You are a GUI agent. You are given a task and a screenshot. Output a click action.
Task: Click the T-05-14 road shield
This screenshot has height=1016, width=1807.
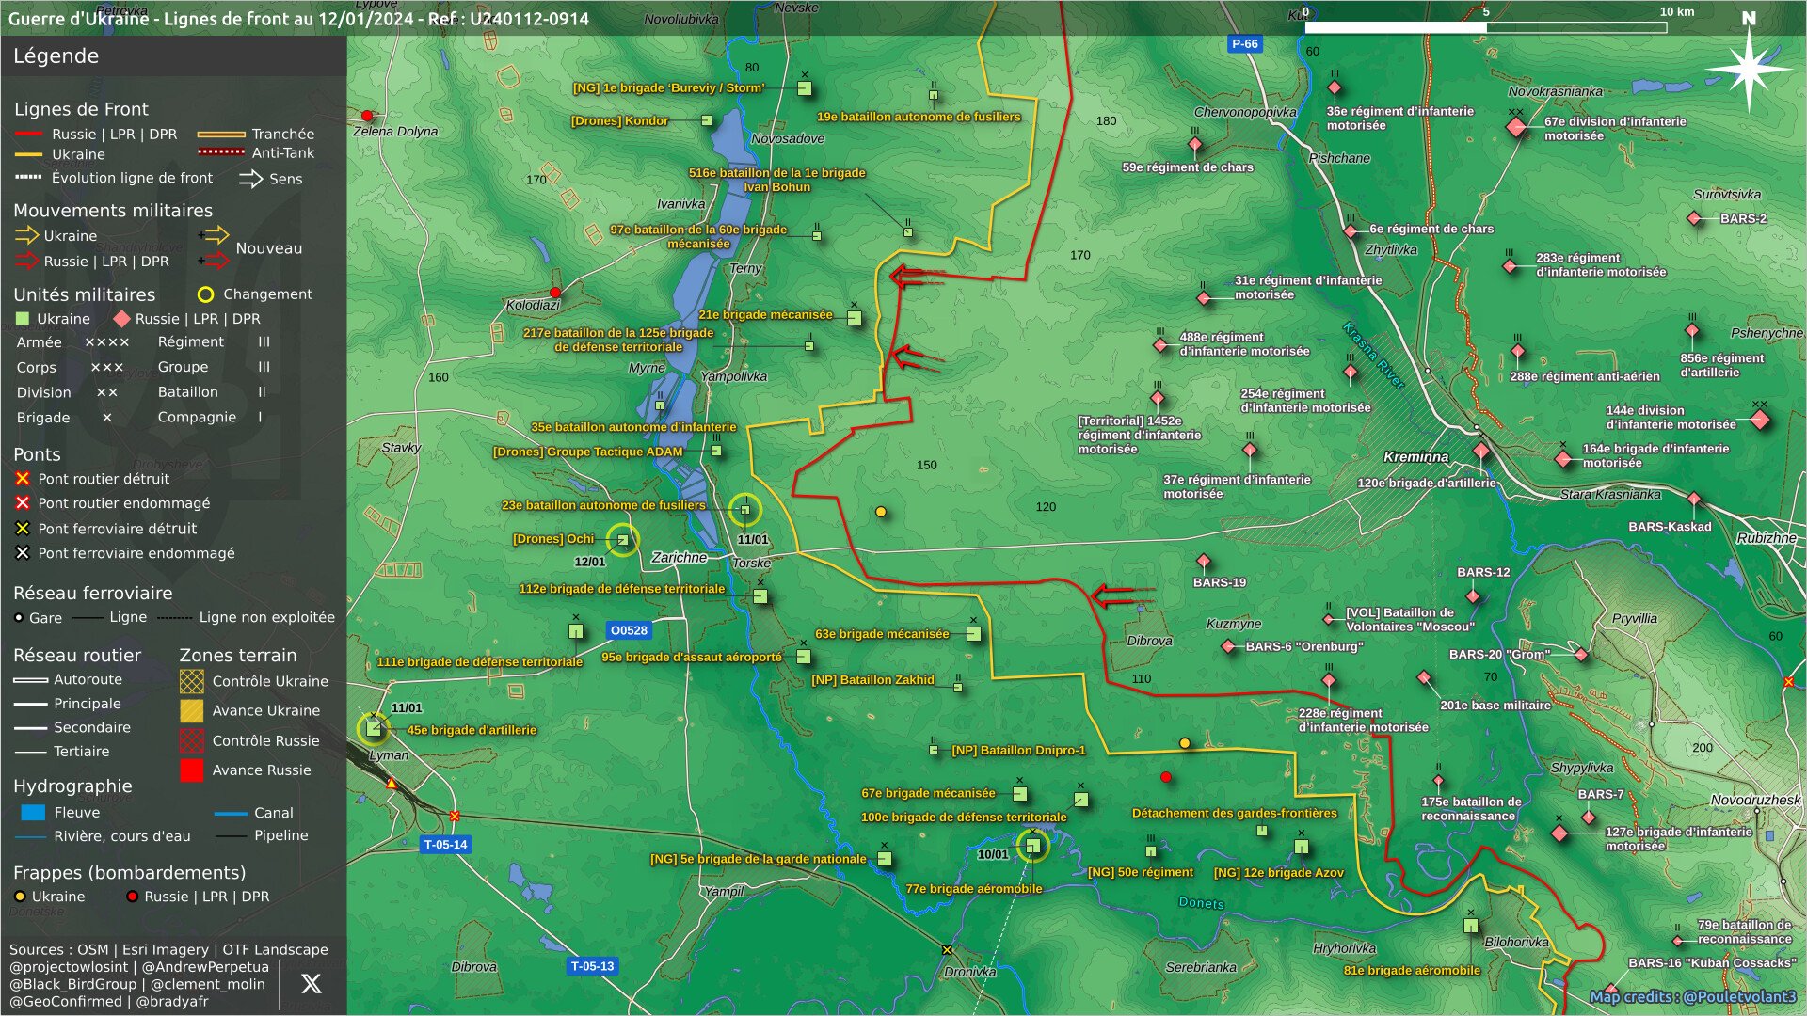(x=445, y=845)
